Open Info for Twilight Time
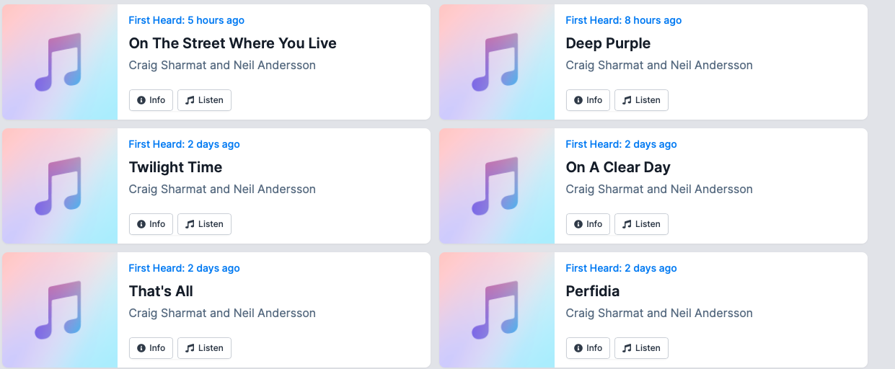895x369 pixels. click(151, 224)
